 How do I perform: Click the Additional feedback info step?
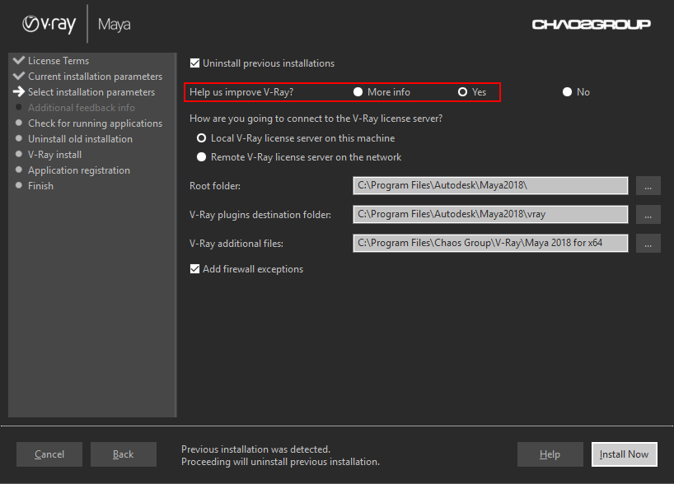point(82,107)
